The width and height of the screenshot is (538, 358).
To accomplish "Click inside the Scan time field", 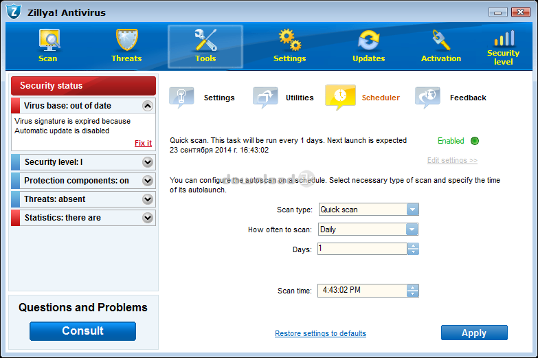I will [x=361, y=290].
